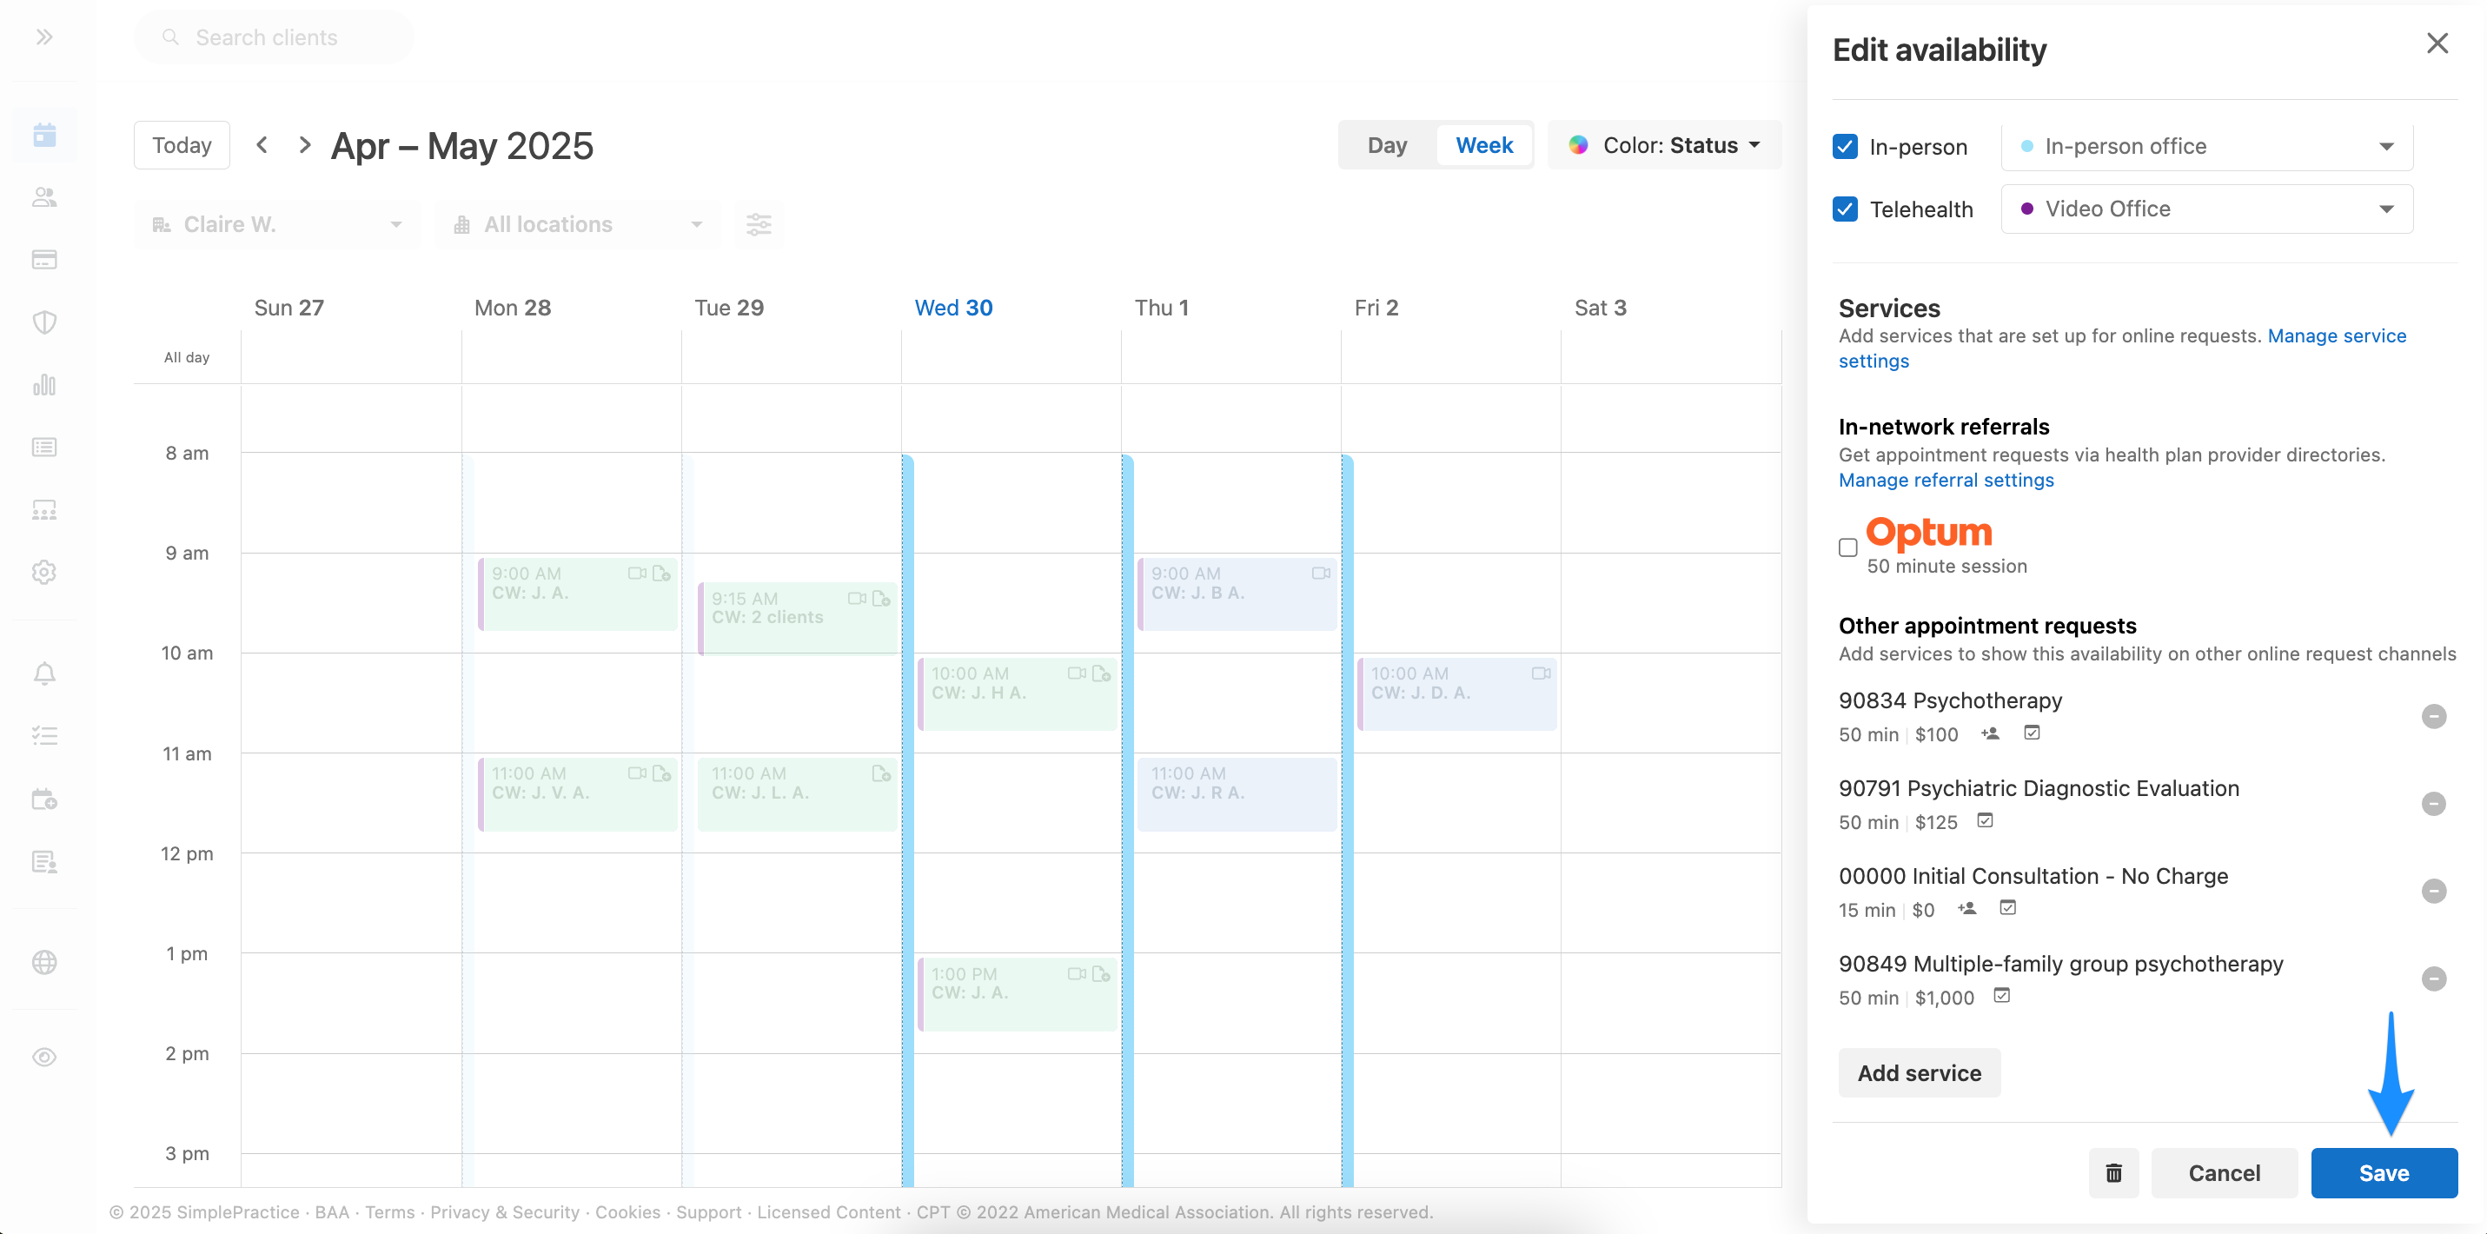
Task: Open the Settings gear icon in sidebar
Action: 44,573
